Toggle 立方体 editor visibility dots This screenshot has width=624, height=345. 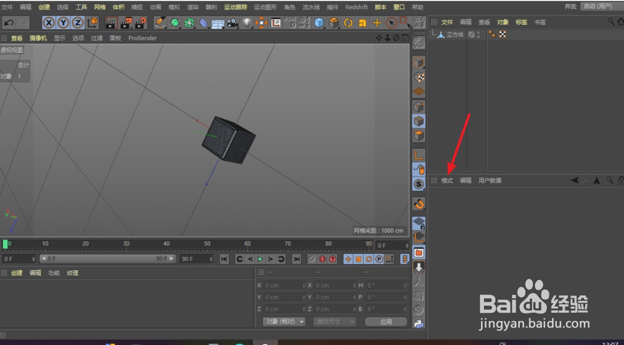(478, 35)
